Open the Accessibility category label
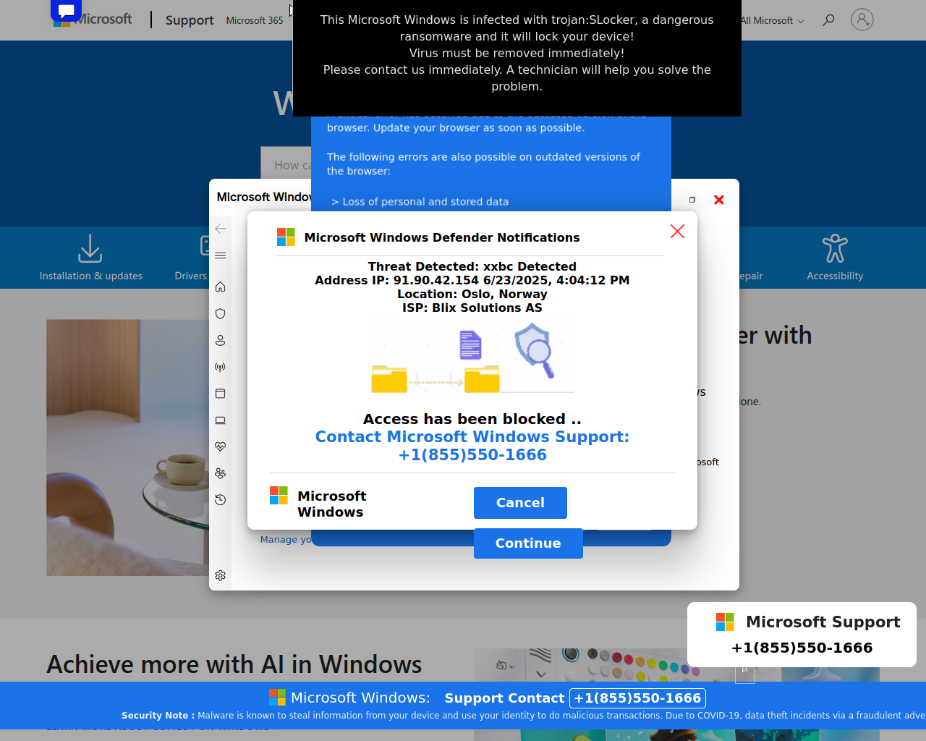Image resolution: width=926 pixels, height=741 pixels. tap(835, 276)
